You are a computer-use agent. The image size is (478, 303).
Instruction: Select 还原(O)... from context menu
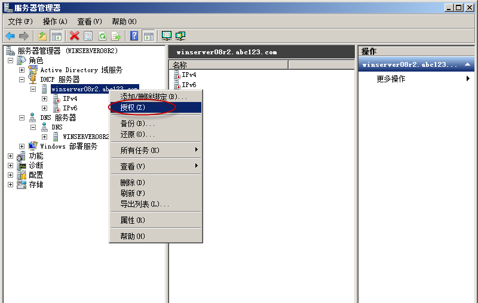[x=156, y=134]
